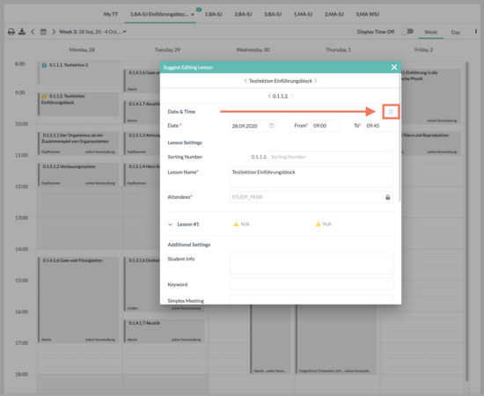Open date picker icon in Date field
This screenshot has width=484, height=396.
tap(272, 126)
